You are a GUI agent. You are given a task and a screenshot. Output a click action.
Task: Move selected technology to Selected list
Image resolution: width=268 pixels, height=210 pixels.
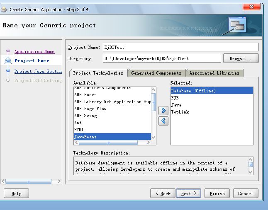[x=163, y=111]
